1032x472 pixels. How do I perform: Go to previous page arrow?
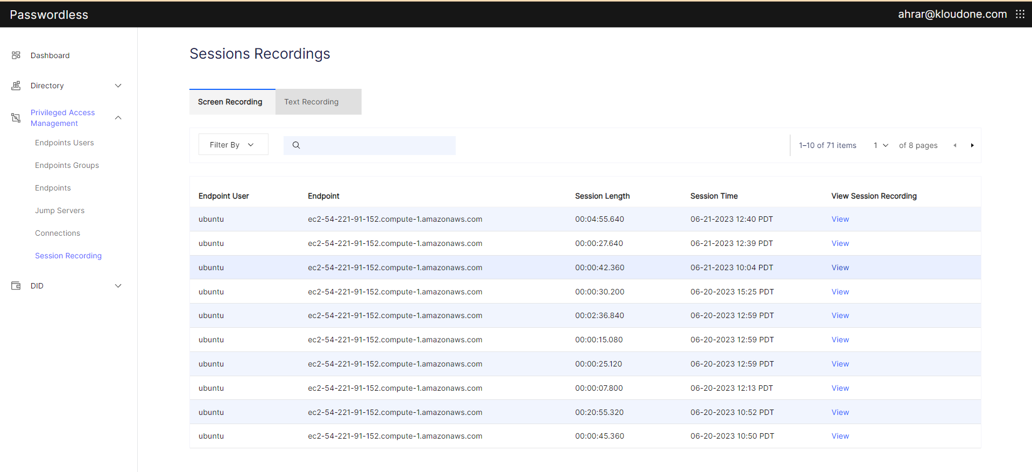click(x=955, y=145)
